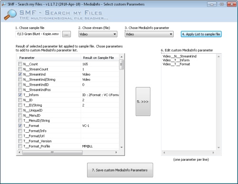
Task: Uncheck the N__StreamKind checkbox
Action: (x=20, y=74)
